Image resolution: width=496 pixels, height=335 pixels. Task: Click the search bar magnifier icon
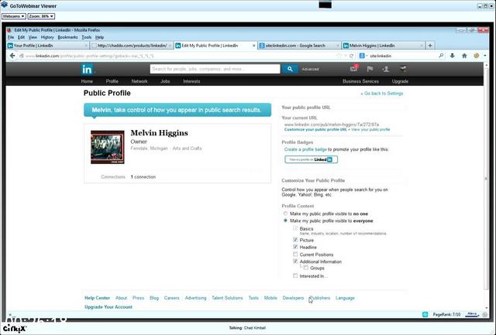point(441,56)
